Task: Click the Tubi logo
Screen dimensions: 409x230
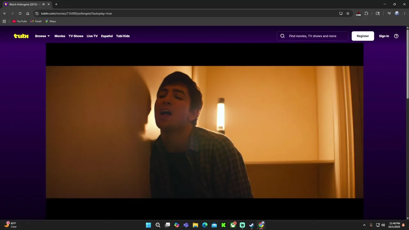Action: [21, 36]
